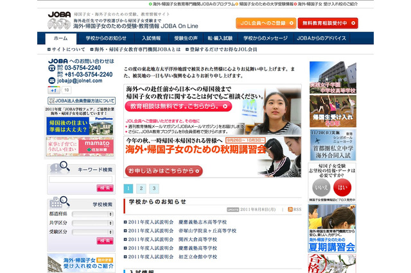Open 実践女子学園 中学校高等学校 banner

pos(333,78)
